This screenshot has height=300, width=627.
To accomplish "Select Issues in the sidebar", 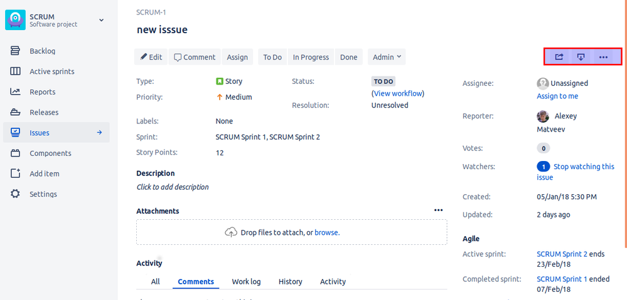I will coord(56,132).
